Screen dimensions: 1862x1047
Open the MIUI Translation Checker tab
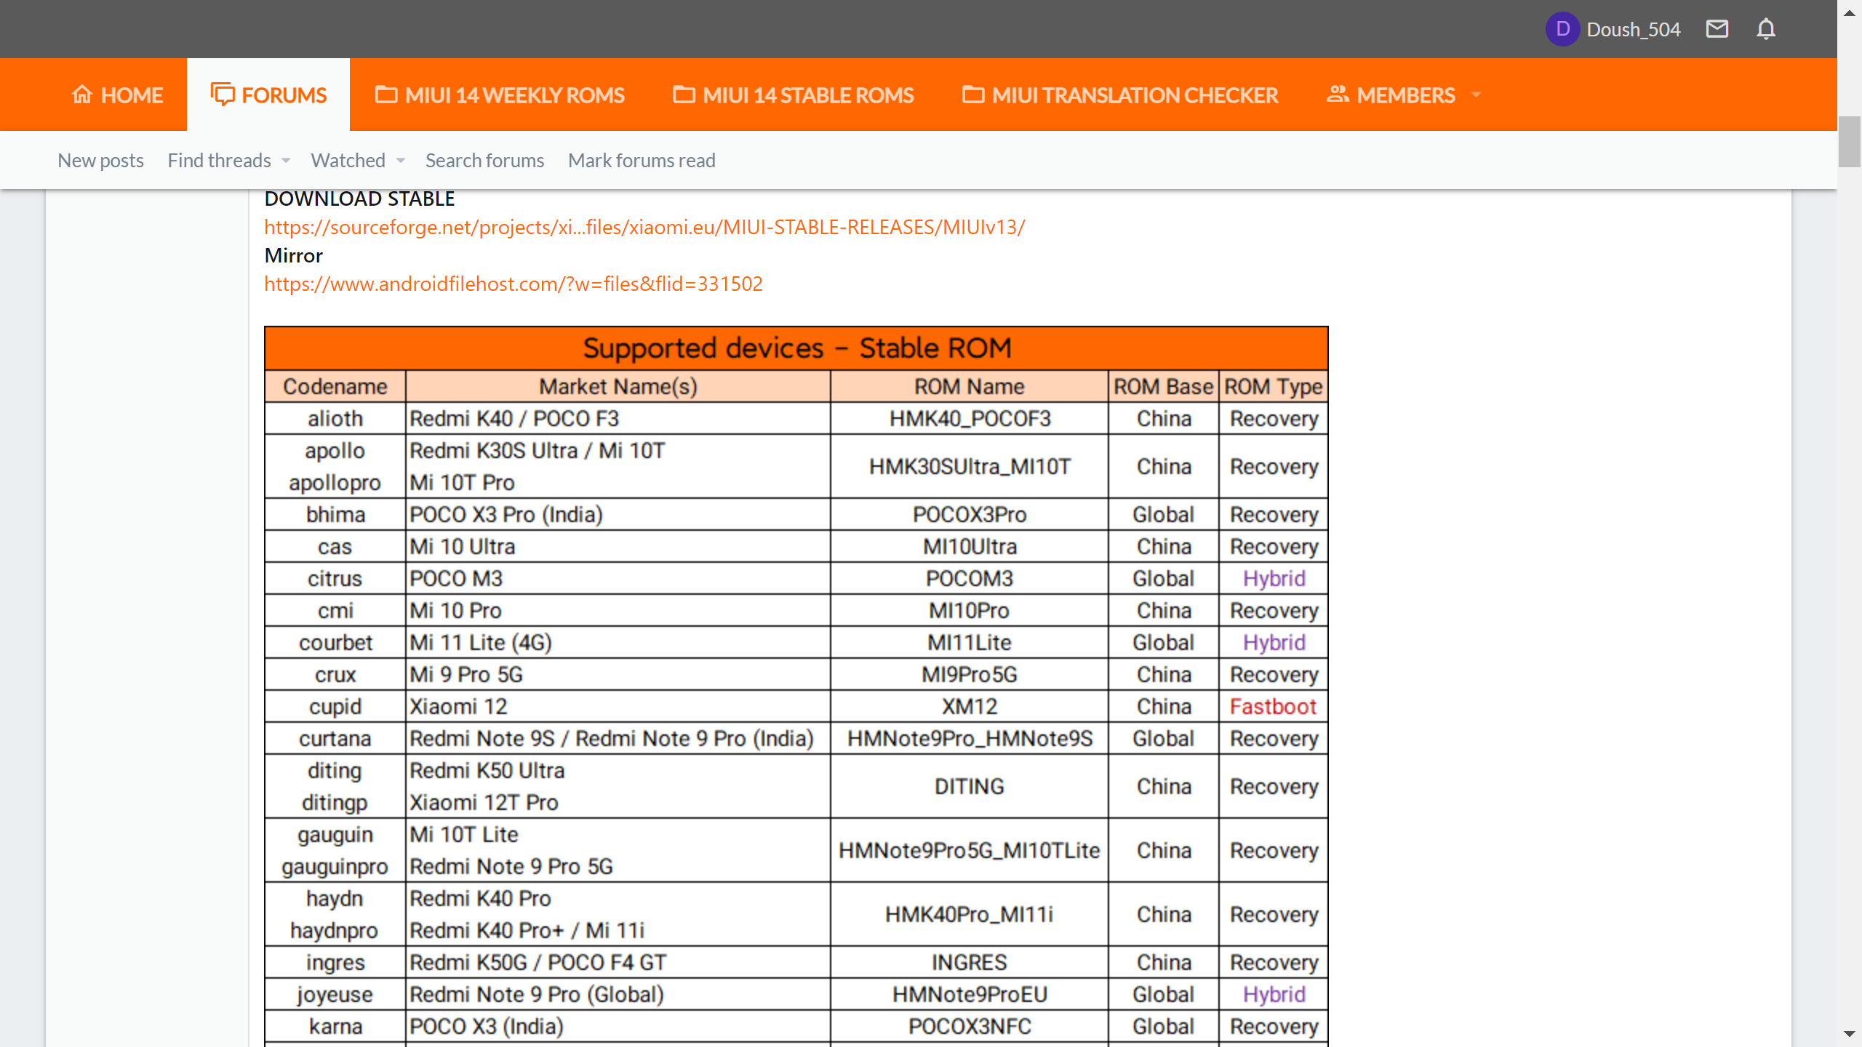[1135, 95]
